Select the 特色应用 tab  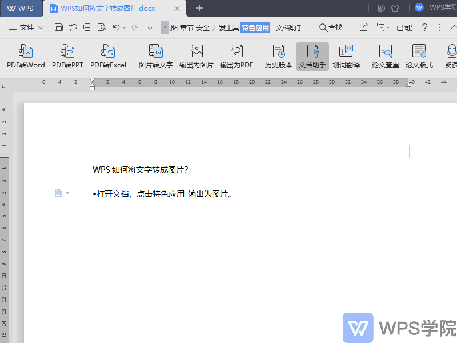(255, 27)
